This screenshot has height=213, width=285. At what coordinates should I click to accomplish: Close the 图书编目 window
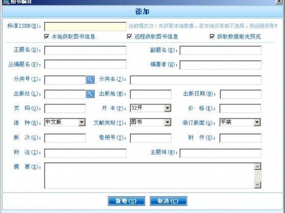(x=279, y=2)
